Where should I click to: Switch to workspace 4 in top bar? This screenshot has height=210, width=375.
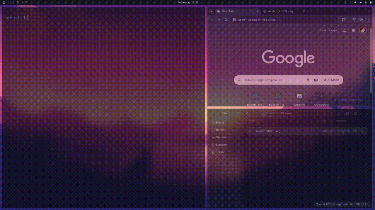tap(22, 2)
